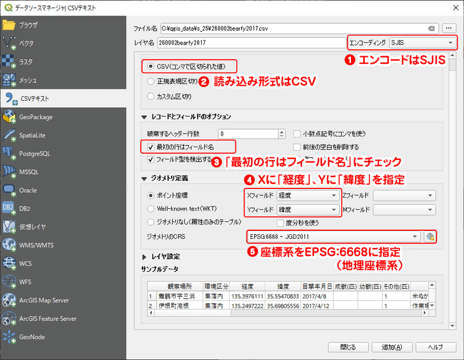Open the Xフィールド 経度 dropdown
This screenshot has width=464, height=360.
[x=307, y=195]
